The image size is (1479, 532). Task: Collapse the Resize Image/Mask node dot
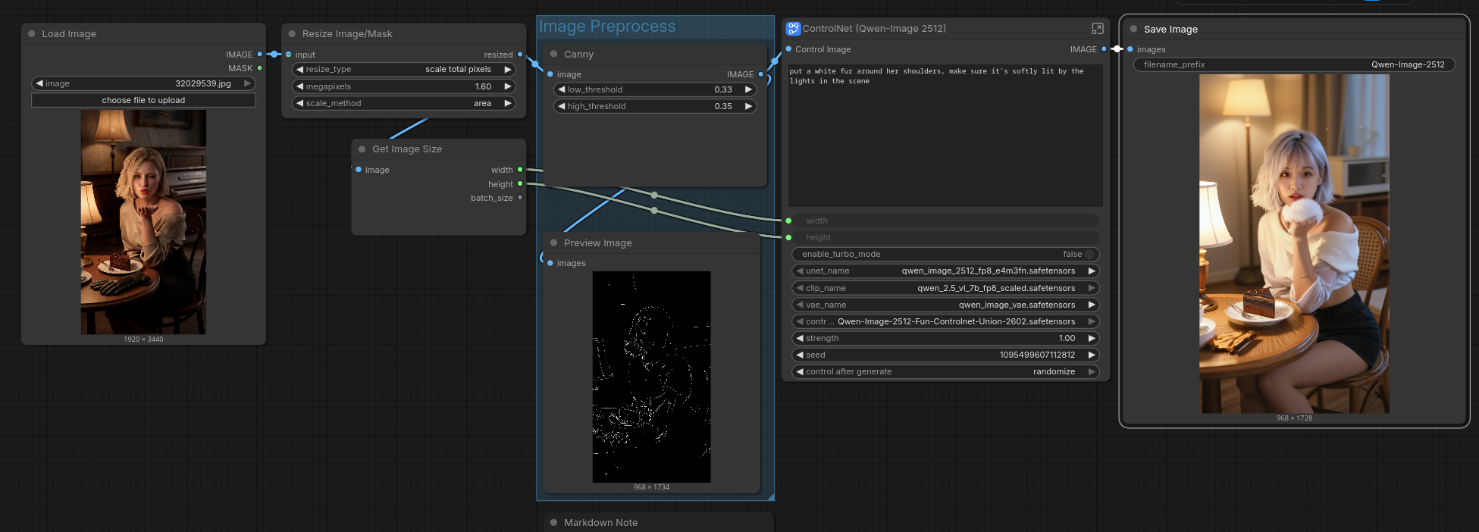click(292, 34)
